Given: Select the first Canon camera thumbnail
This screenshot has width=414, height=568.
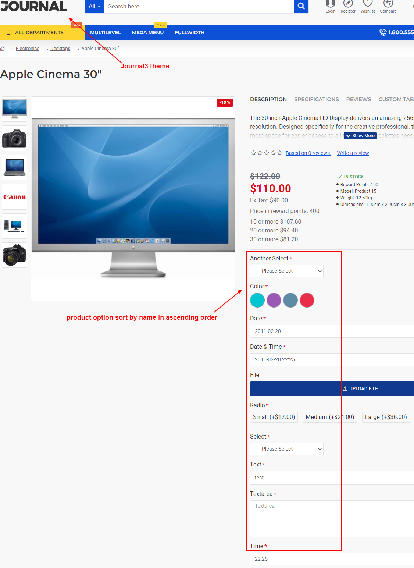Looking at the screenshot, I should click(15, 138).
